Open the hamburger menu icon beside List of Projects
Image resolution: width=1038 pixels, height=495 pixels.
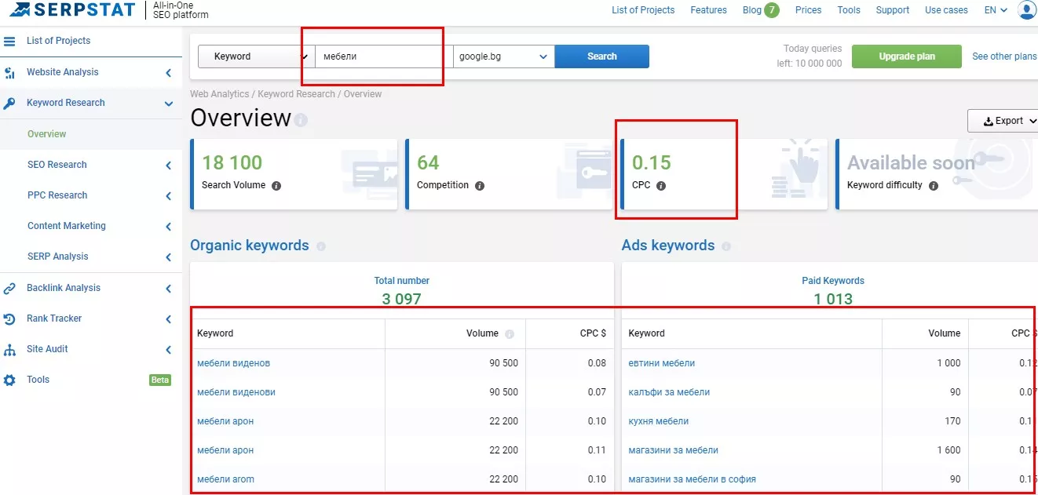pos(9,41)
